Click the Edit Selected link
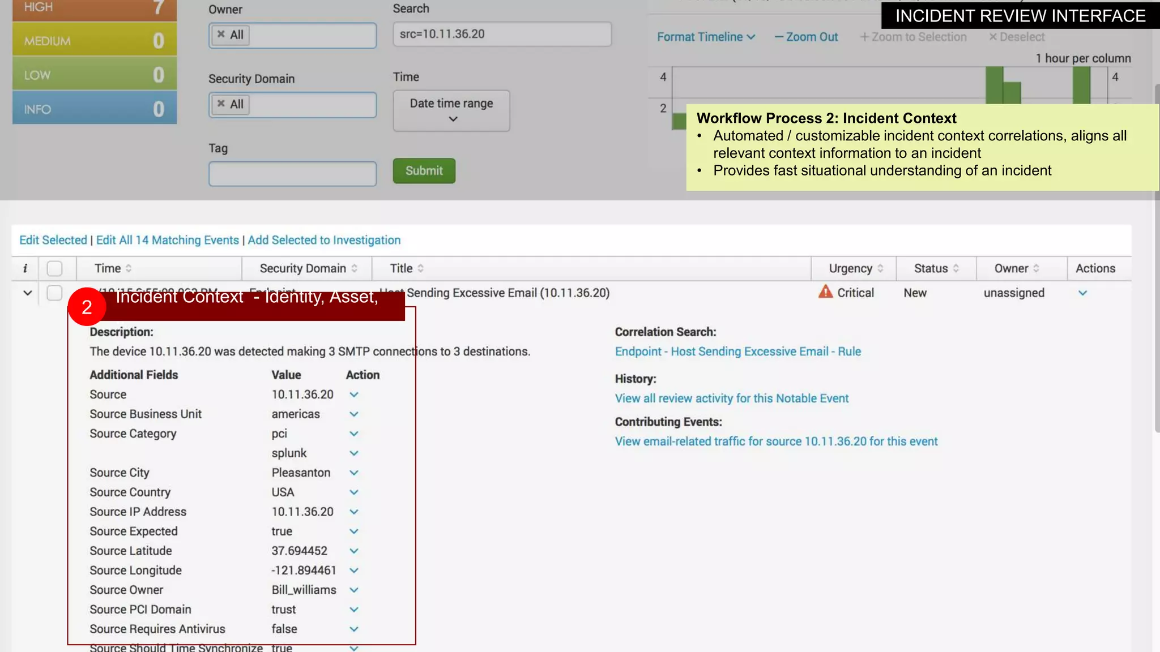Viewport: 1160px width, 652px height. coord(53,240)
